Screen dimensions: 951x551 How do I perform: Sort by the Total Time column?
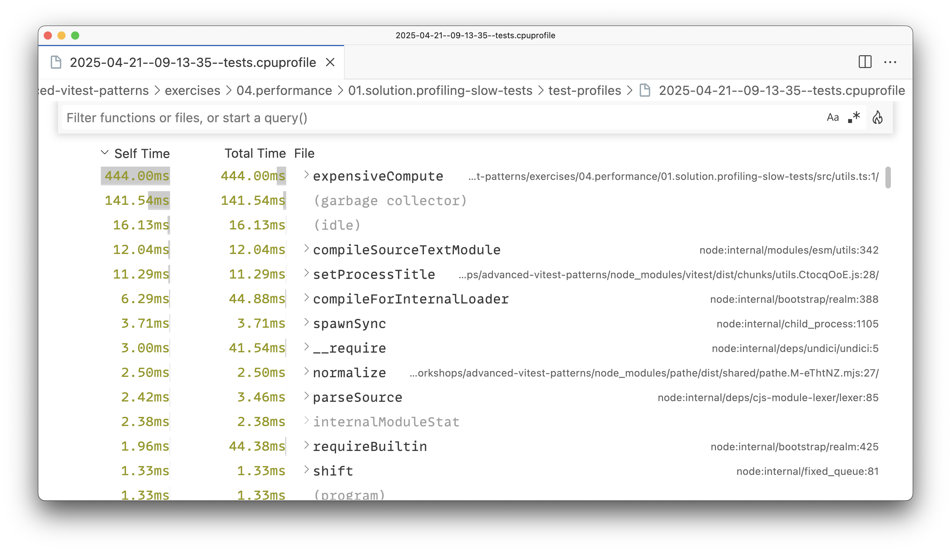coord(255,154)
